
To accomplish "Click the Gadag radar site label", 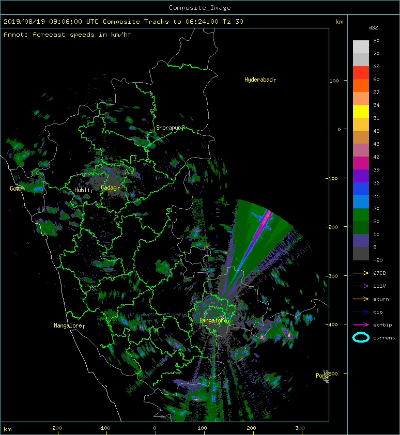I will pos(110,188).
